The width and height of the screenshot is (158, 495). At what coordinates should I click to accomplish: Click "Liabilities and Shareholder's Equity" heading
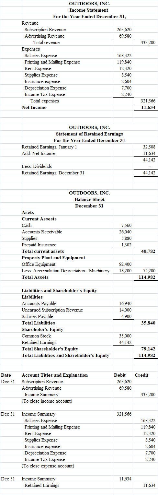(59, 290)
